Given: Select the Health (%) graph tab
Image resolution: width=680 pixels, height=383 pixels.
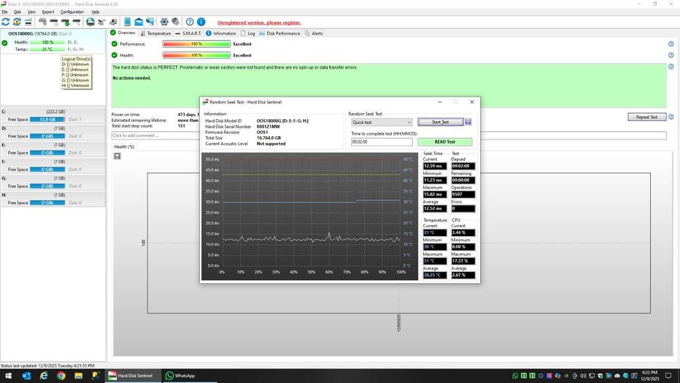Looking at the screenshot, I should [x=124, y=147].
